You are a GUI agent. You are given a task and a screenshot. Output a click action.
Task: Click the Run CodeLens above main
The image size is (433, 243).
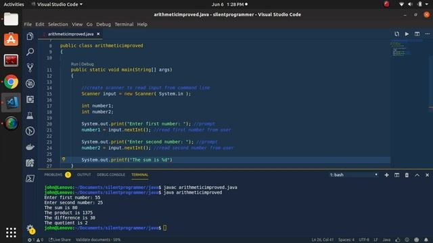[x=74, y=64]
